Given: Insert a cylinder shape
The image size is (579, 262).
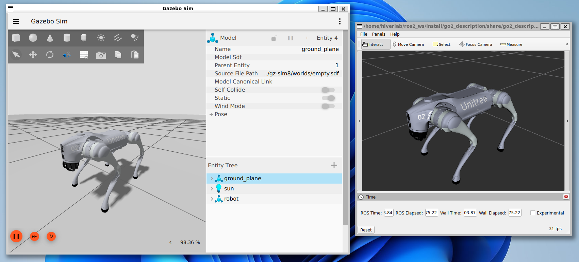Looking at the screenshot, I should [67, 38].
